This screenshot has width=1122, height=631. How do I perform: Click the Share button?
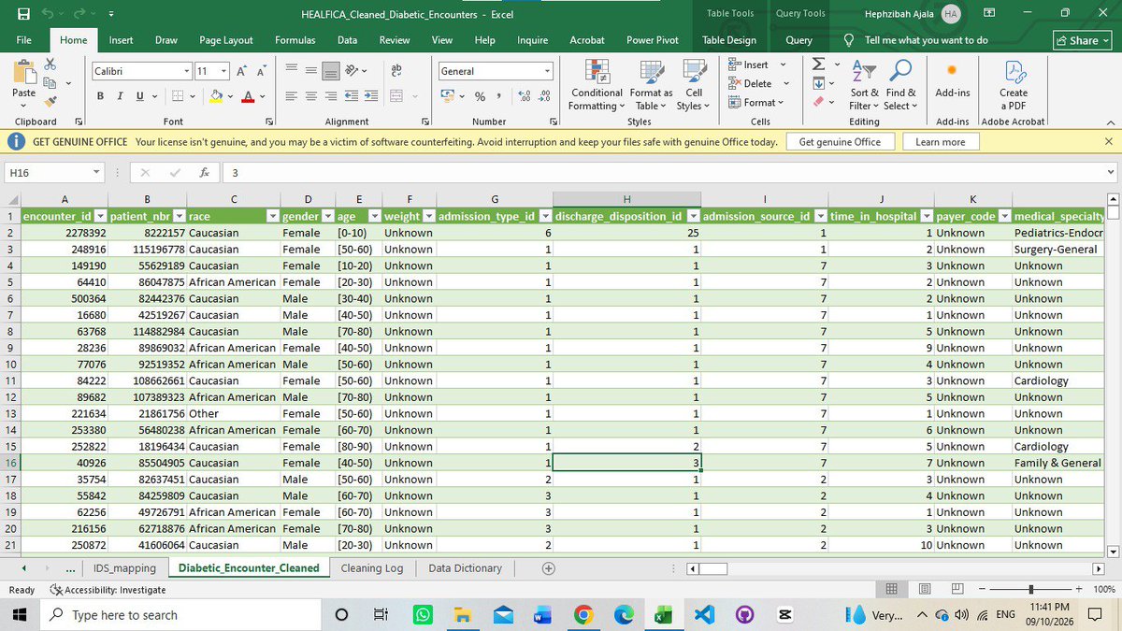[1082, 40]
